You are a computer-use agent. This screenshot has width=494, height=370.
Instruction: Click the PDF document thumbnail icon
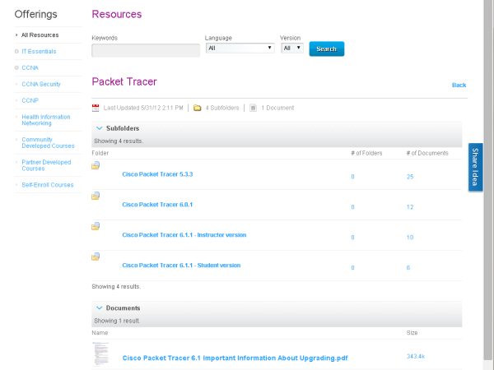tap(100, 355)
